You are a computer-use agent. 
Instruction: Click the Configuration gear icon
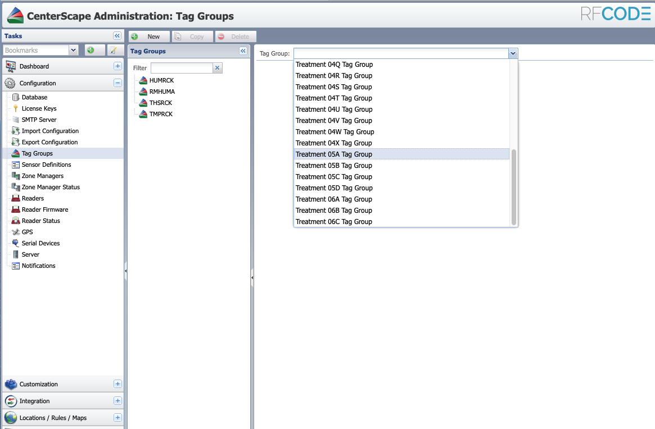tap(10, 84)
